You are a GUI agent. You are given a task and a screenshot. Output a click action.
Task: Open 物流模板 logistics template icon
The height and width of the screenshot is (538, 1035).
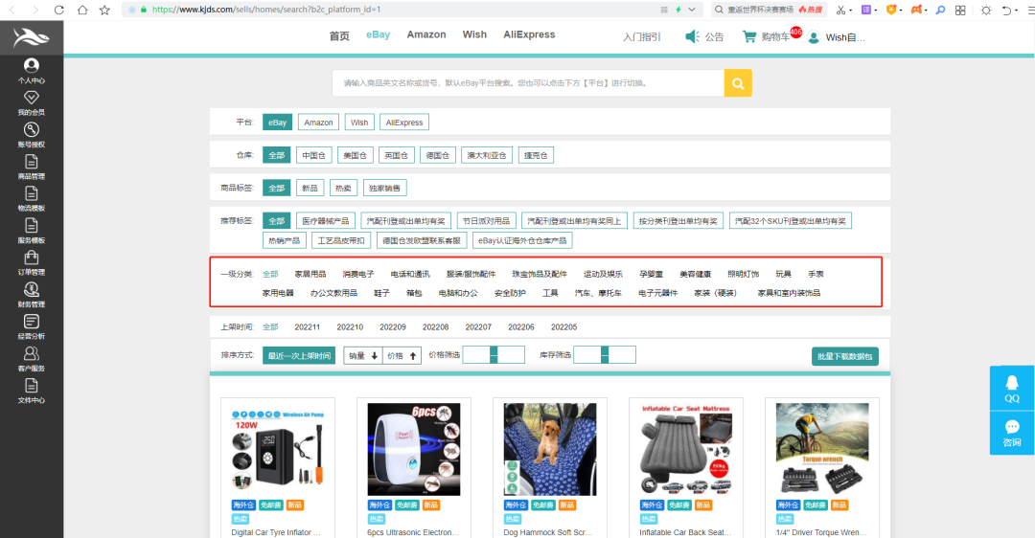tap(31, 193)
